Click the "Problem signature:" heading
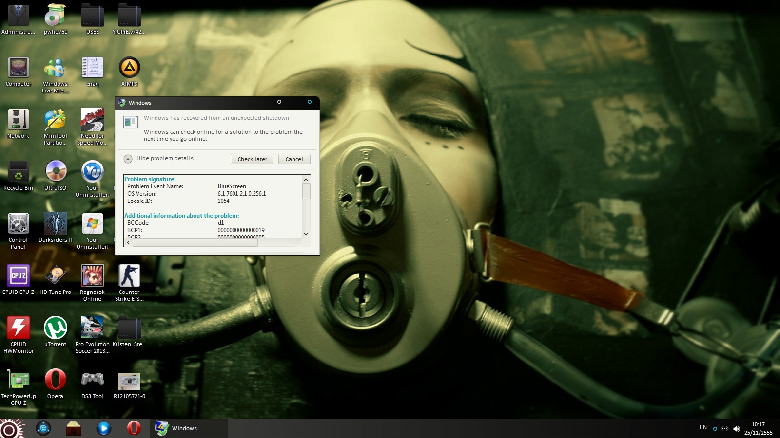This screenshot has height=438, width=780. [x=150, y=179]
